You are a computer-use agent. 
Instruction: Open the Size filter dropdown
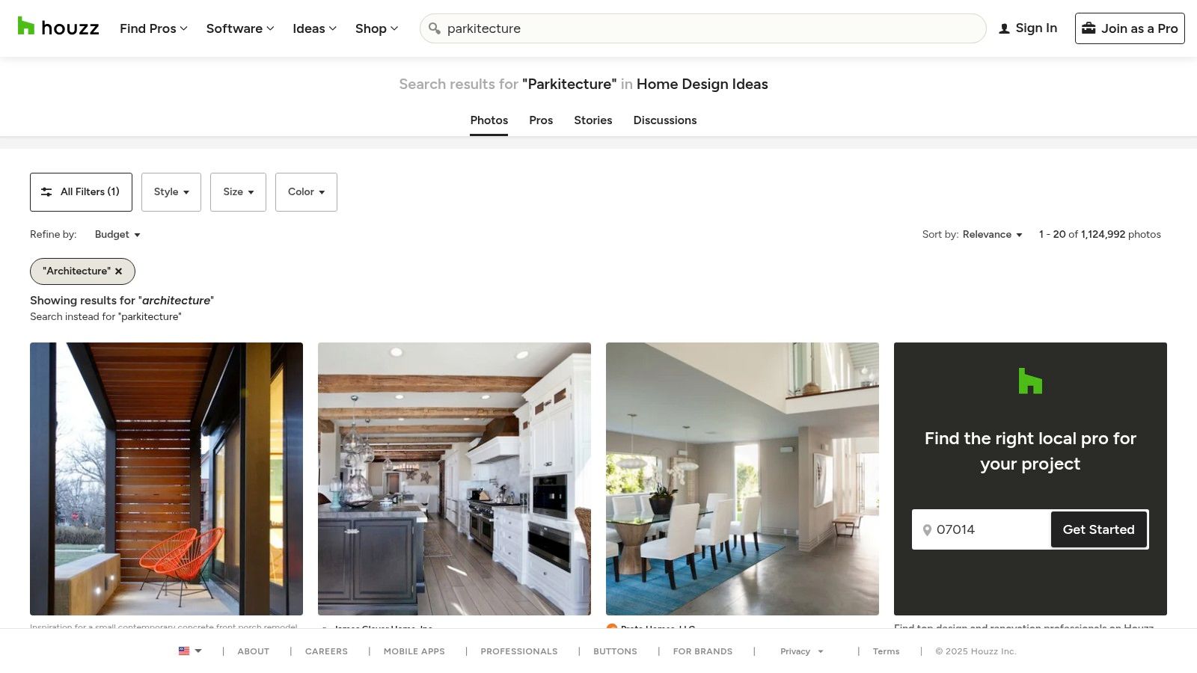pyautogui.click(x=238, y=192)
